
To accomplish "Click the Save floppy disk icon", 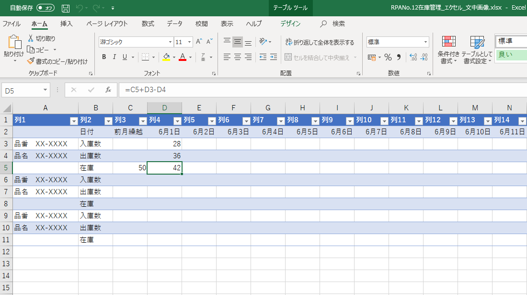I will (66, 8).
